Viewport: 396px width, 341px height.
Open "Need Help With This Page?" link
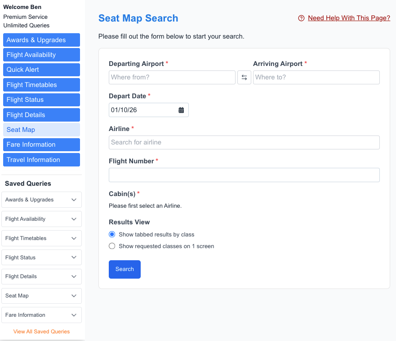[349, 18]
